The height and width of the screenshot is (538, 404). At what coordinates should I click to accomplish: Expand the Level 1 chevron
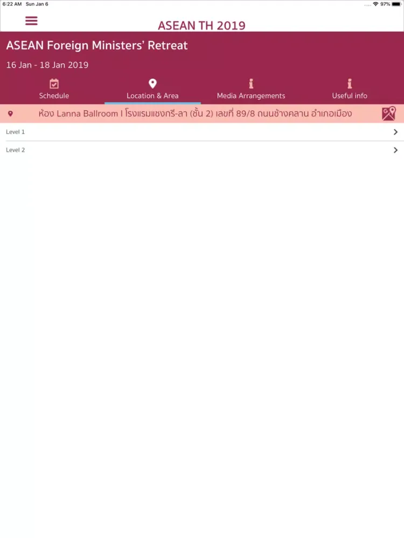[x=395, y=132]
